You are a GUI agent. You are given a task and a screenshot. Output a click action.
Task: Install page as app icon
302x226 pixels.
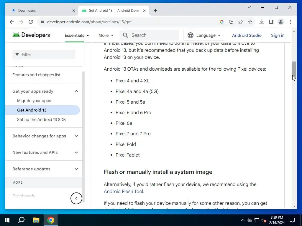tap(231, 22)
